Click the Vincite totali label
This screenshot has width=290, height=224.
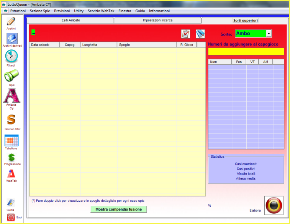[246, 174]
